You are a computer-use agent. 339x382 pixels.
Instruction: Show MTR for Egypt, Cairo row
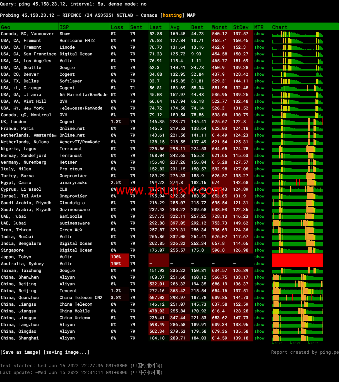click(259, 183)
